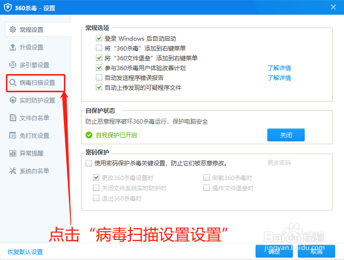Click the 360杀毒 - 设置 window title

coord(35,8)
